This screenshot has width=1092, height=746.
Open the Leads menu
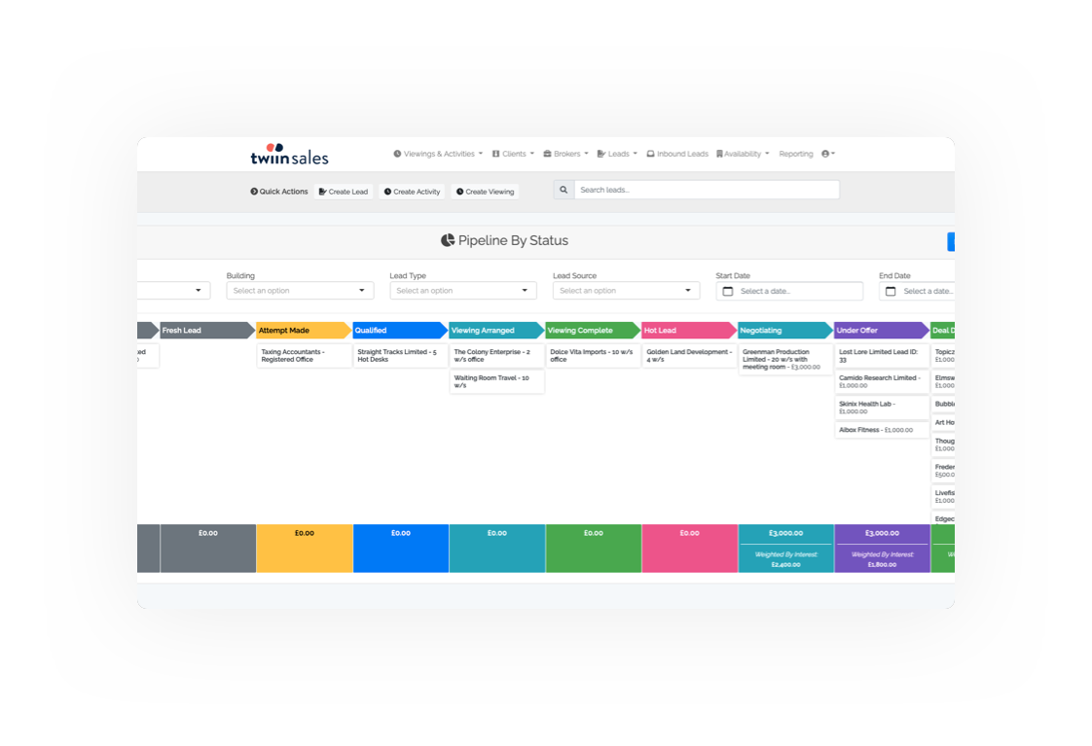[617, 154]
